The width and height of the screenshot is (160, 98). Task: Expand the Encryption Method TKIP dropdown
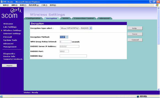(67, 37)
